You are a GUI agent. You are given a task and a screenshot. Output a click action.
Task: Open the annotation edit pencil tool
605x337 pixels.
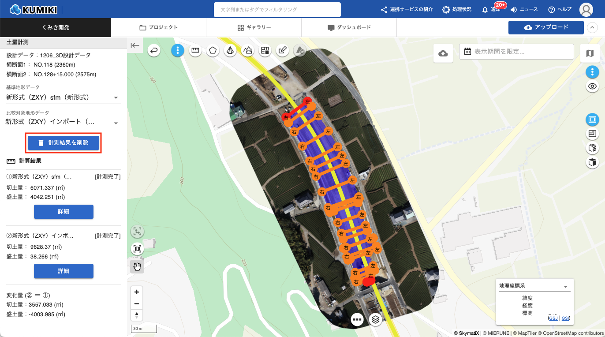pyautogui.click(x=282, y=51)
